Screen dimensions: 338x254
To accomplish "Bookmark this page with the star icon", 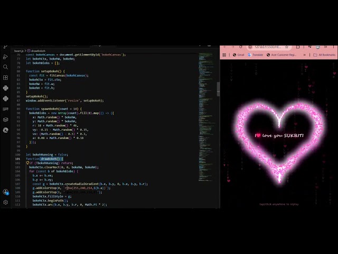I will pos(287,47).
